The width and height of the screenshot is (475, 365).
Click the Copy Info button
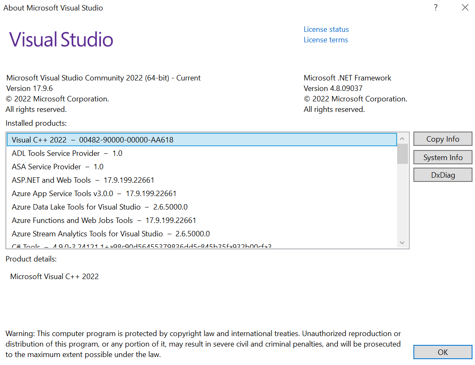[442, 139]
